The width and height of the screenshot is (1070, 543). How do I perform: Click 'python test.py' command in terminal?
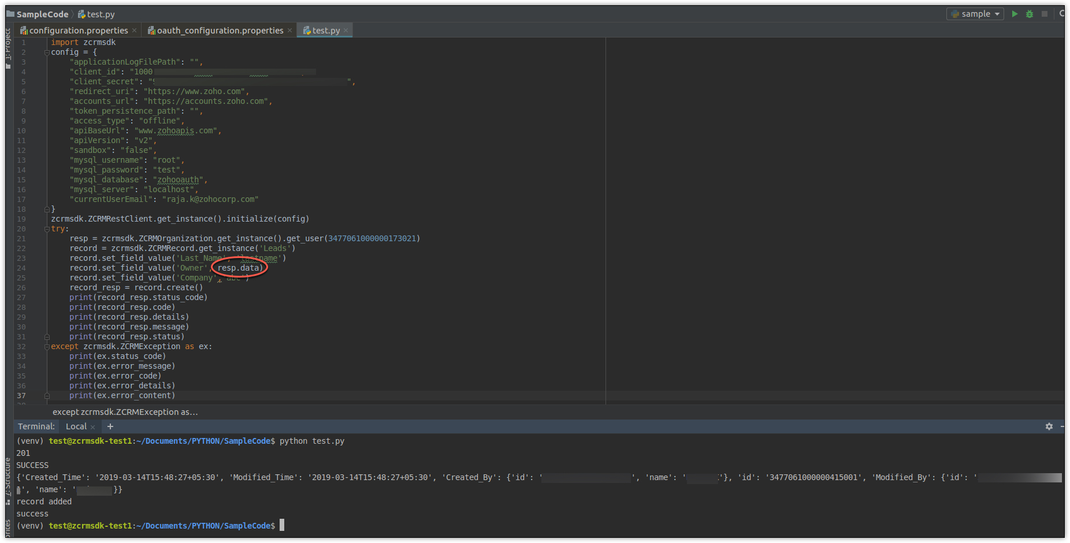(312, 441)
